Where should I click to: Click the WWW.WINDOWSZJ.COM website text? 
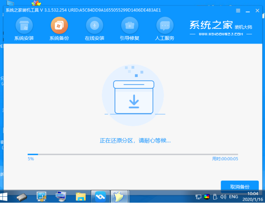[221, 34]
